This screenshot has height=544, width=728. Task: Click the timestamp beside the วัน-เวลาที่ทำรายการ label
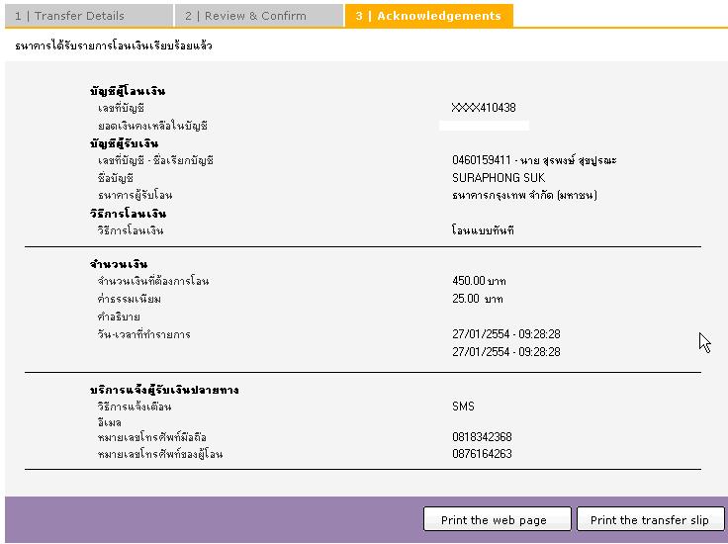[506, 334]
